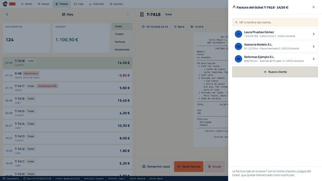Select ticket T-7415 row
The width and height of the screenshot is (322, 181).
pyautogui.click(x=68, y=113)
